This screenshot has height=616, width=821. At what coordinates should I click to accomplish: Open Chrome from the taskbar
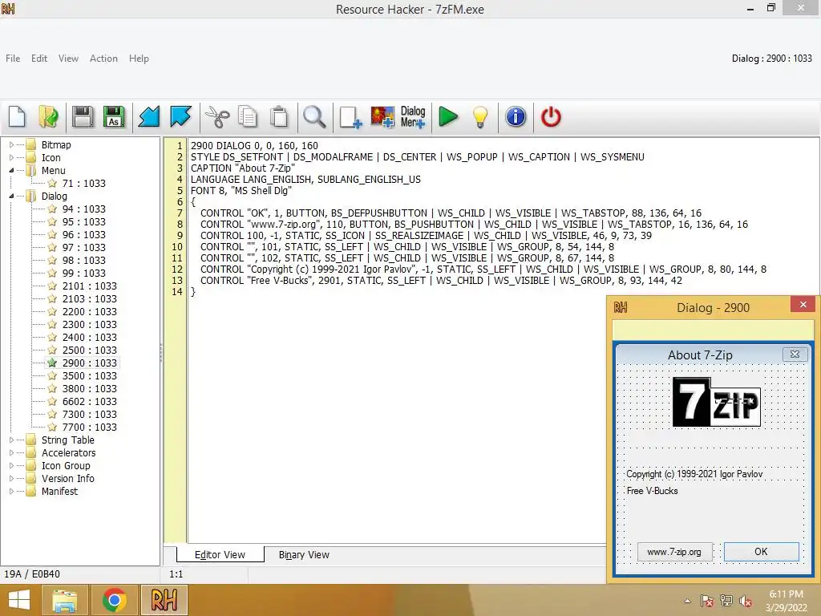click(x=114, y=600)
